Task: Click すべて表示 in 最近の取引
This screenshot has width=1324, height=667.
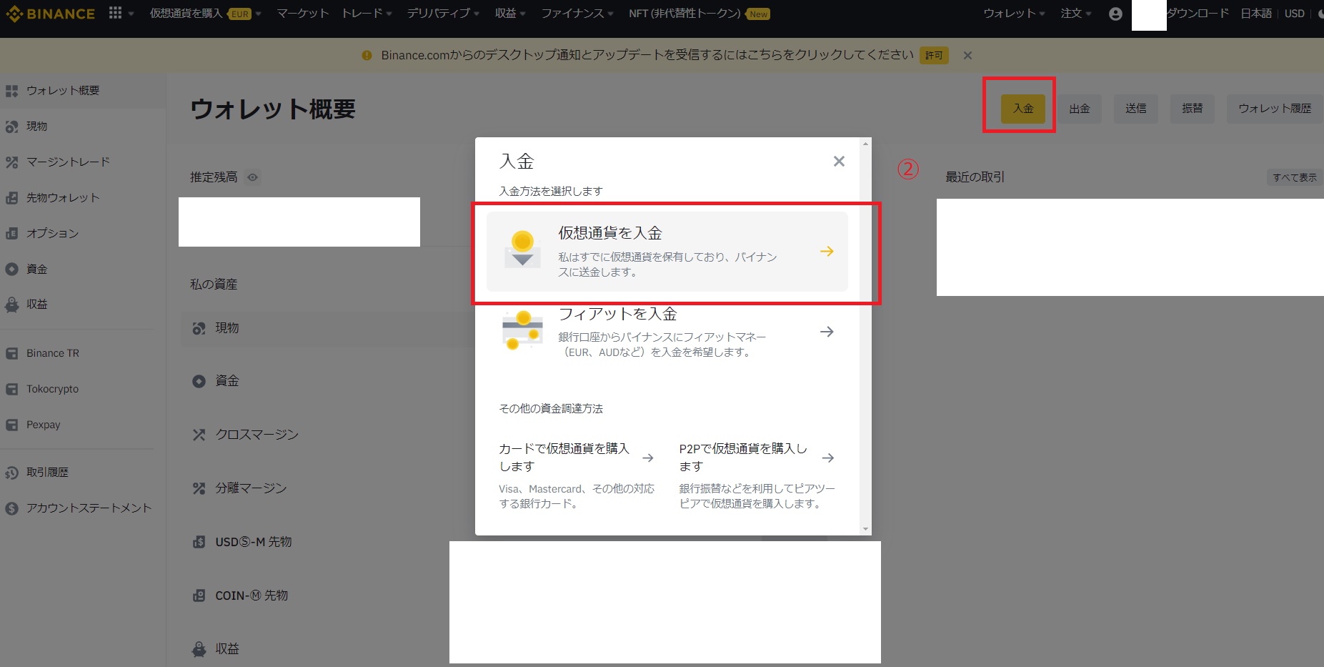Action: click(x=1294, y=177)
